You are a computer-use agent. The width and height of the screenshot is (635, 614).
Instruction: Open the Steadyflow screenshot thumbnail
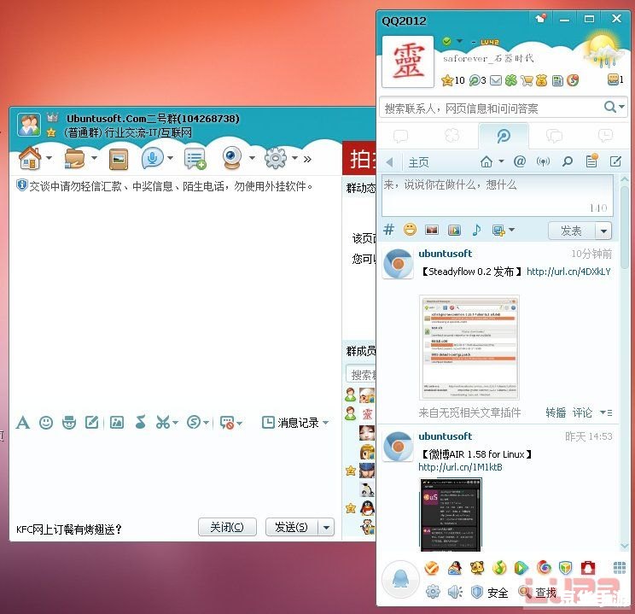click(469, 348)
